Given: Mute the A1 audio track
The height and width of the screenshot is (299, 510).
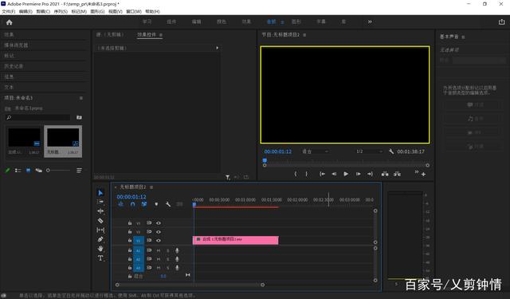Looking at the screenshot, I should point(159,250).
